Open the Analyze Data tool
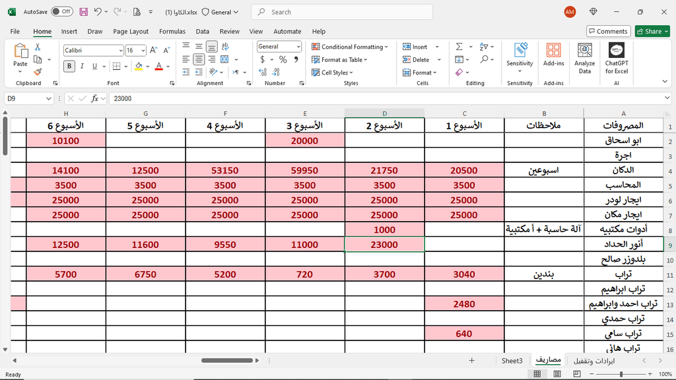676x380 pixels. pyautogui.click(x=584, y=58)
